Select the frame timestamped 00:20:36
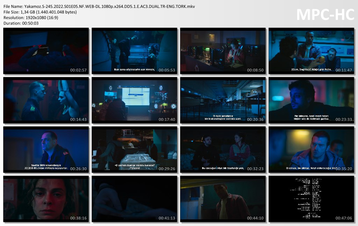Screen dimensions: 358x226 click(x=223, y=100)
